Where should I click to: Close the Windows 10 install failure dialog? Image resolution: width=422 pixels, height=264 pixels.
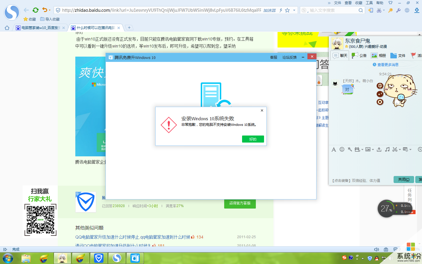pyautogui.click(x=262, y=111)
